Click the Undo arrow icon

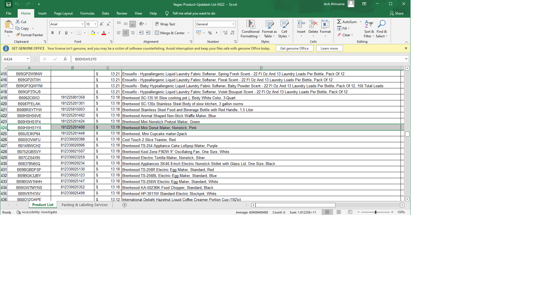17,4
